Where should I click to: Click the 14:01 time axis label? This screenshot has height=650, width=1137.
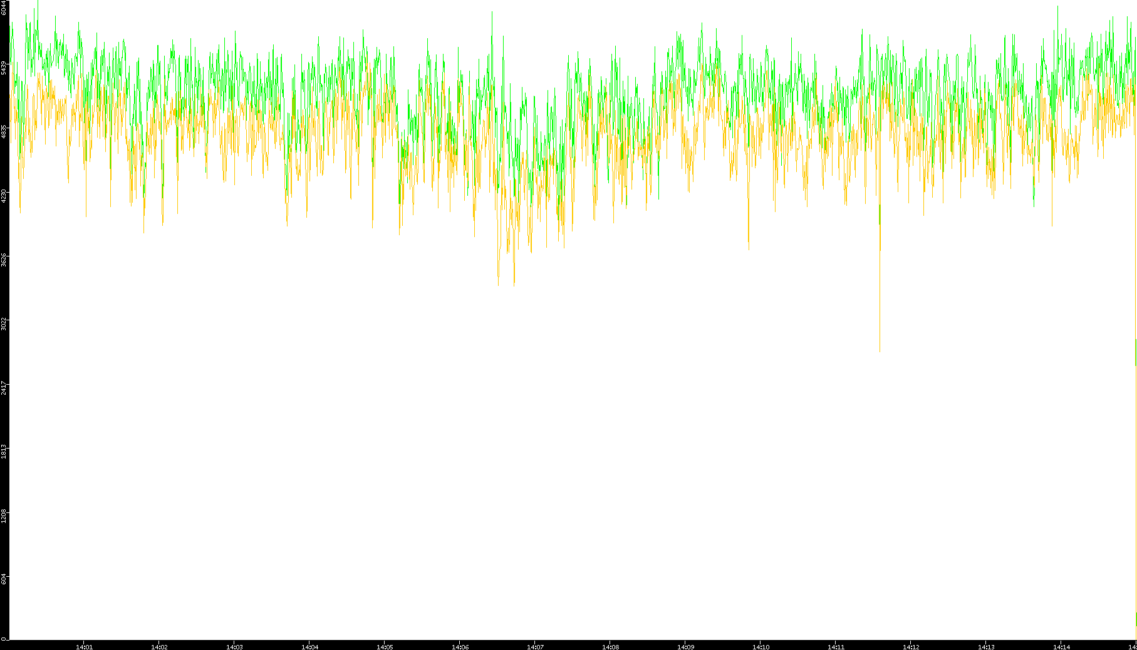tap(84, 646)
